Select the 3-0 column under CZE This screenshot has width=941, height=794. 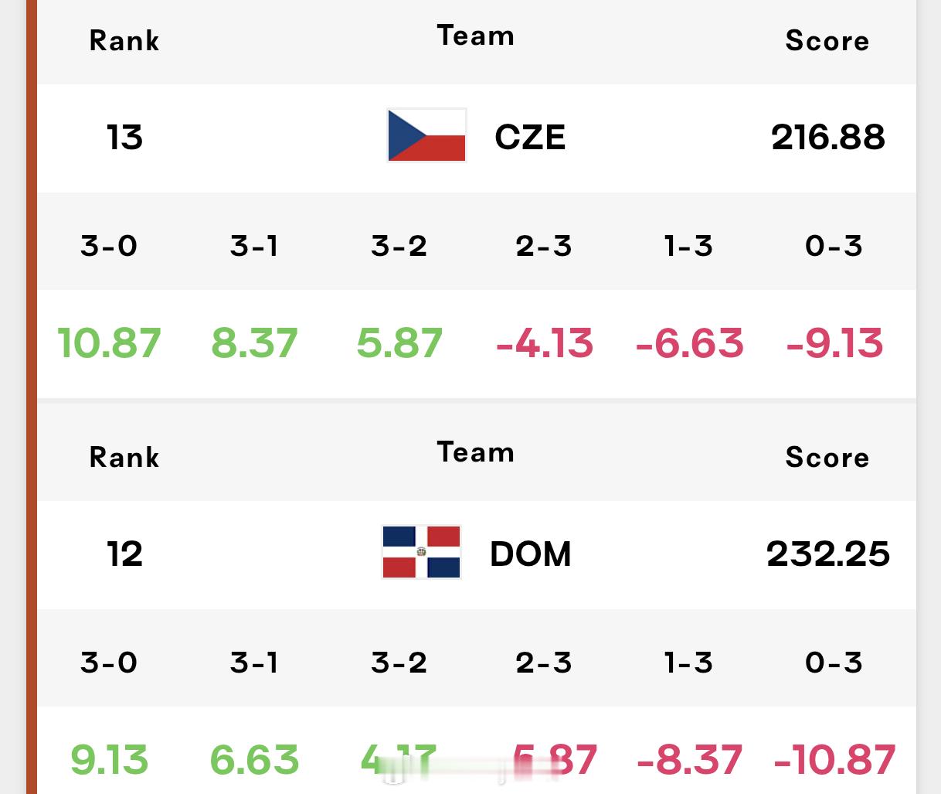[109, 246]
